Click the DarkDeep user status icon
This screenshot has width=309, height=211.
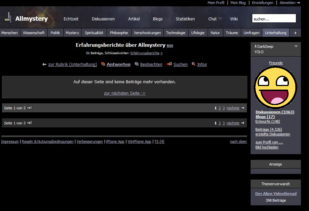[x=256, y=46]
